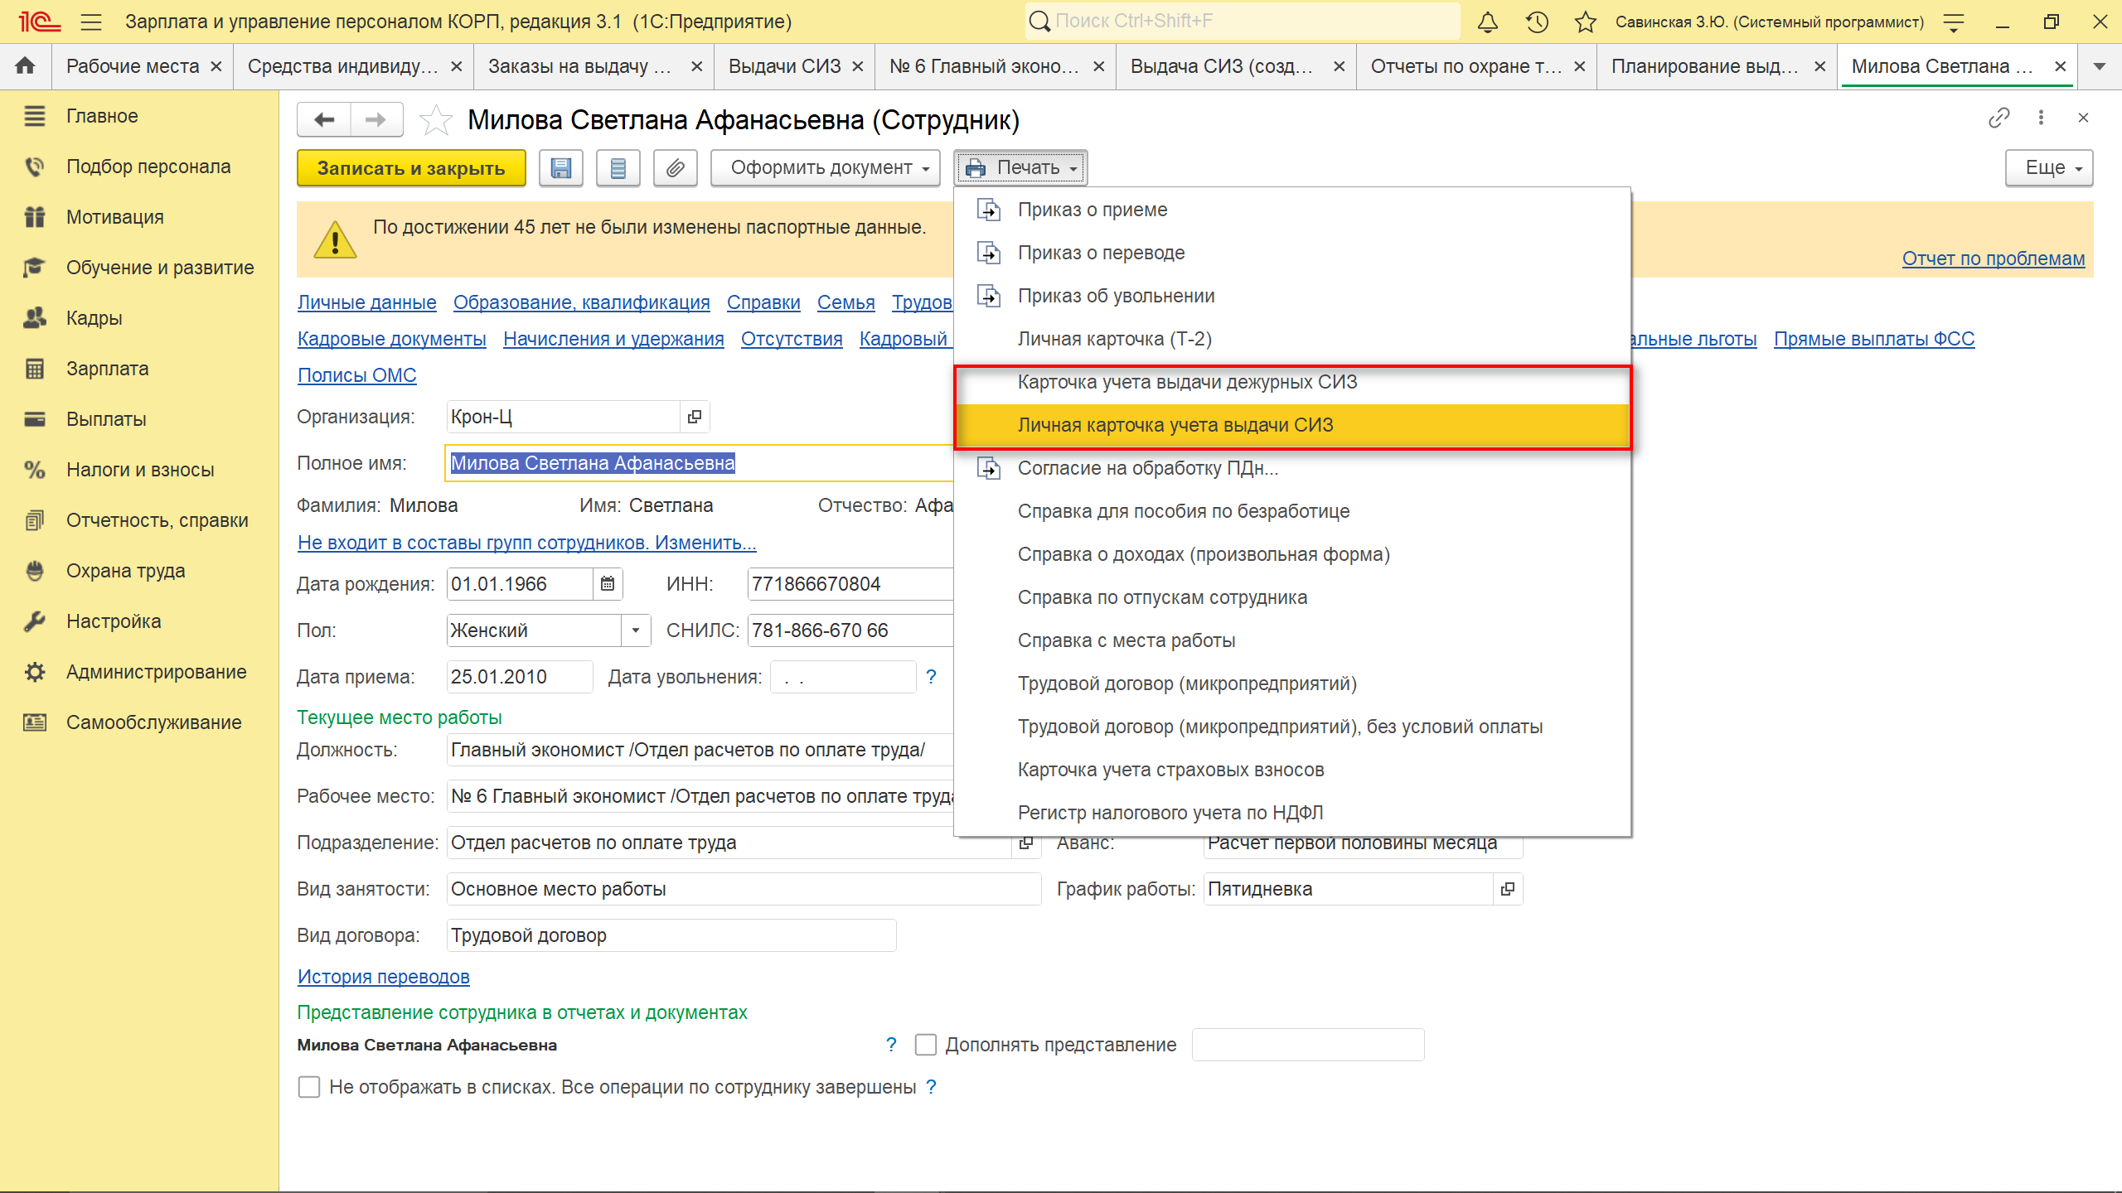Screen dimensions: 2122x1193
Task: Open calendar picker for birth date
Action: (x=608, y=584)
